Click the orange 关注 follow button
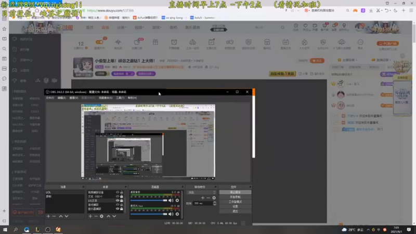The image size is (416, 234). 317,61
